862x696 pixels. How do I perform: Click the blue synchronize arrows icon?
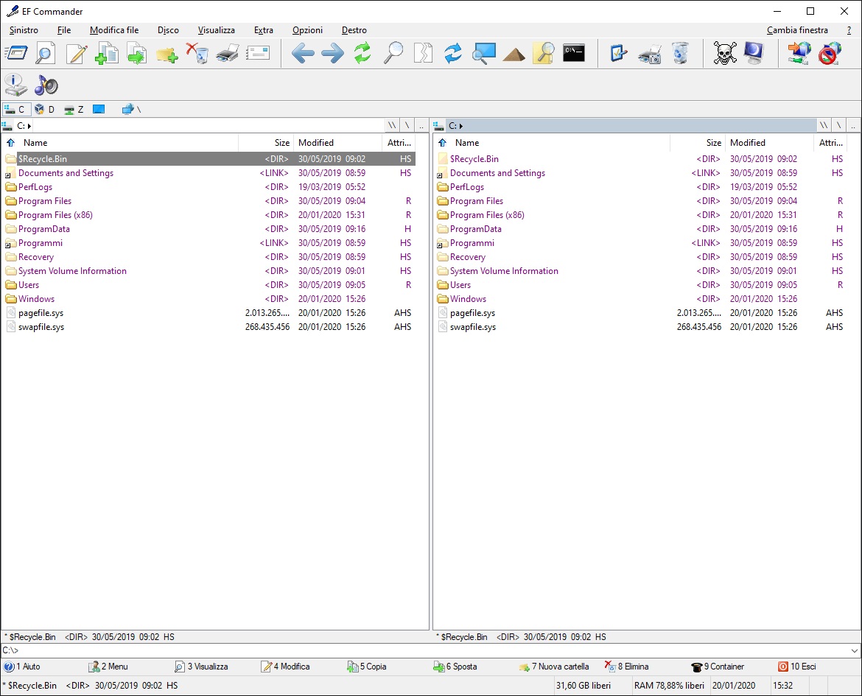pyautogui.click(x=454, y=53)
